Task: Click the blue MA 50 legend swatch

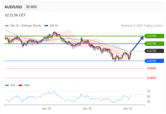Action: click(x=46, y=26)
